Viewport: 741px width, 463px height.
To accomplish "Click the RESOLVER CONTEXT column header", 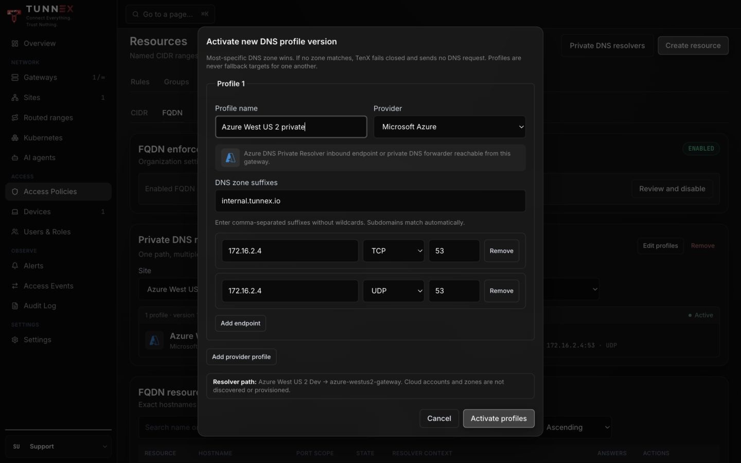I will coord(422,454).
